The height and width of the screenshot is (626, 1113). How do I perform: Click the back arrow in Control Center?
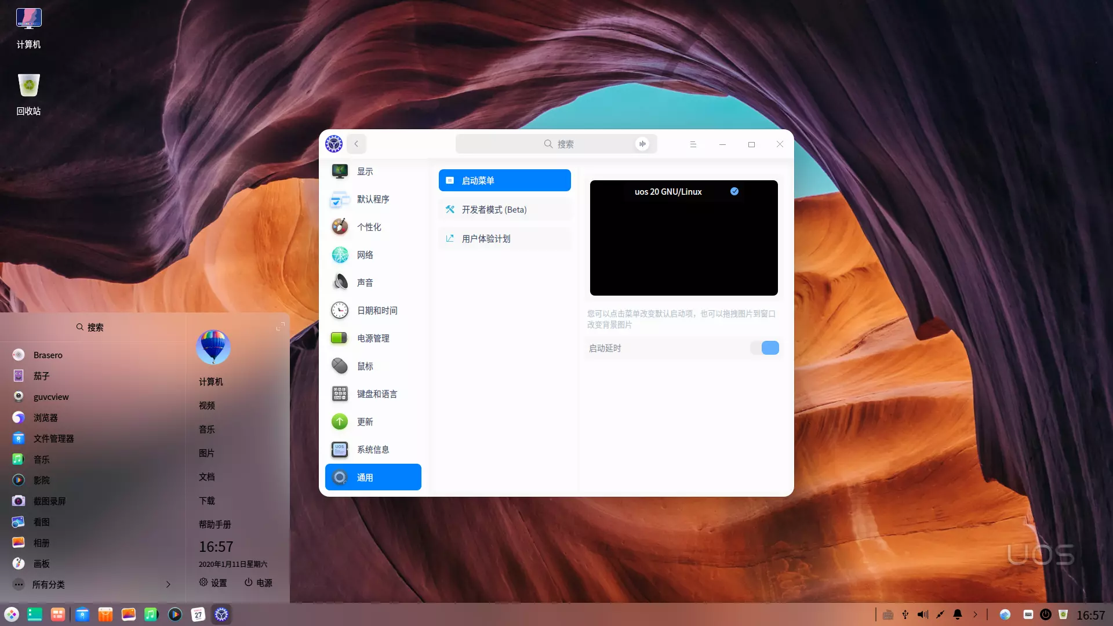pyautogui.click(x=357, y=144)
